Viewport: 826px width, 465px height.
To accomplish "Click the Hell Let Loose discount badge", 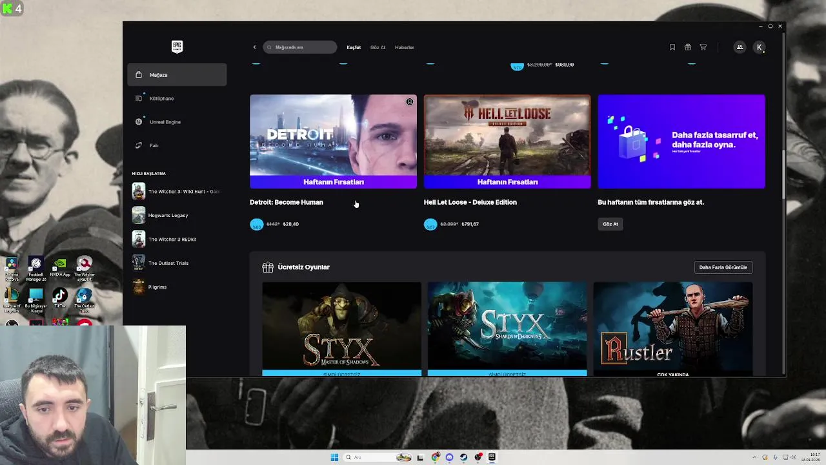I will pos(430,224).
